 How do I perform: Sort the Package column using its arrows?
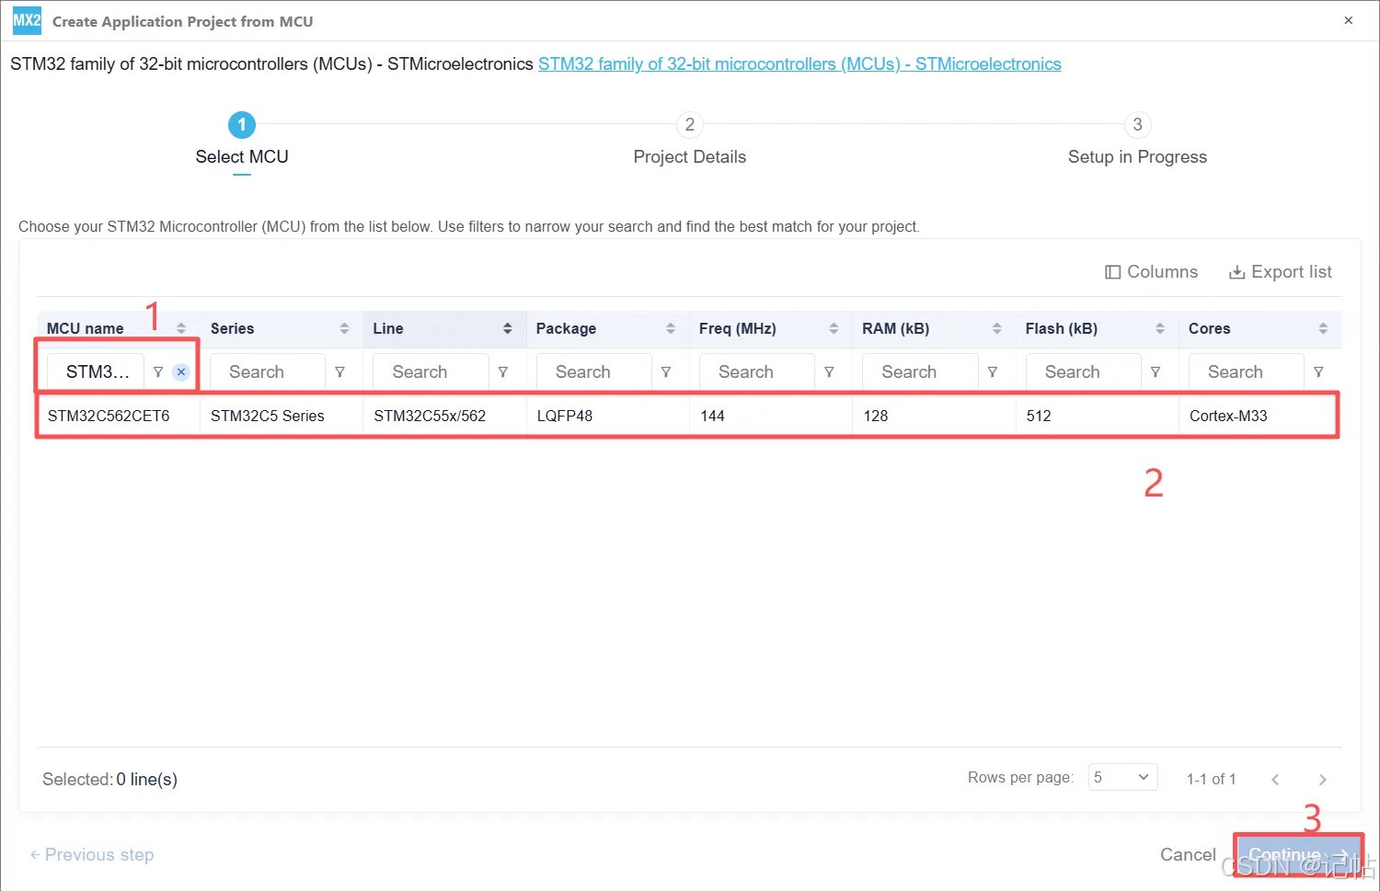671,328
